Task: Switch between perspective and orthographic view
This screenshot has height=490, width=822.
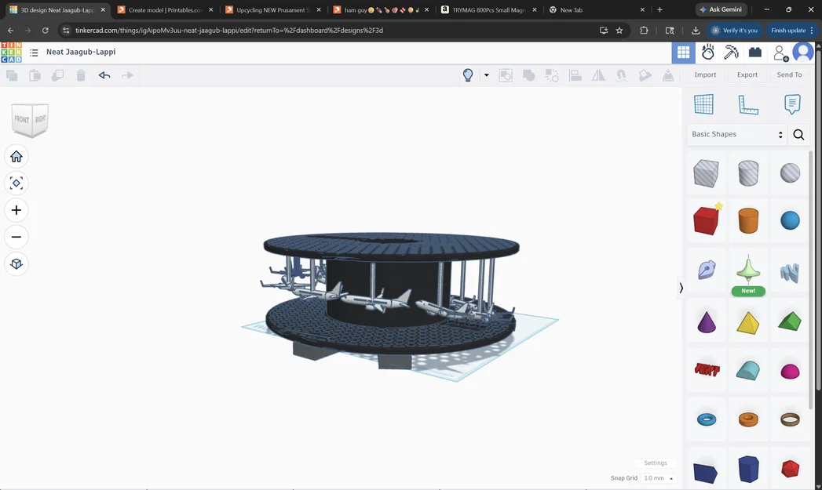Action: 16,263
